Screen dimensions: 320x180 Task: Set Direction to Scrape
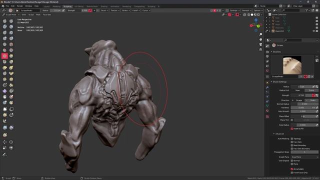tap(297, 100)
